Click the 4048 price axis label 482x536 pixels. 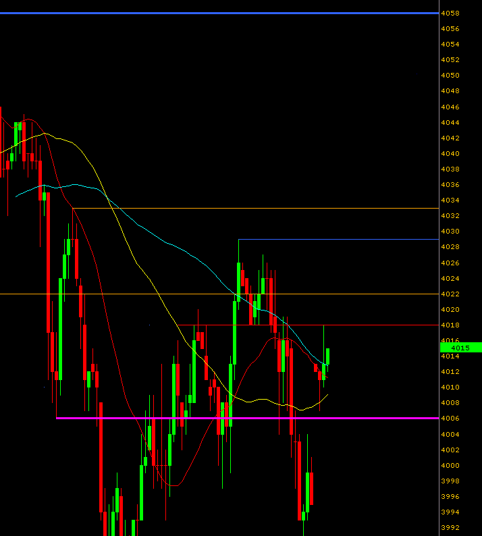coord(450,91)
